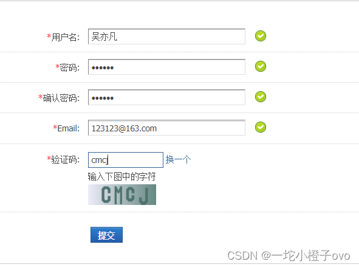Screen dimensions: 359x267
Task: Click into the Email field with 123123@163.com
Action: click(166, 128)
